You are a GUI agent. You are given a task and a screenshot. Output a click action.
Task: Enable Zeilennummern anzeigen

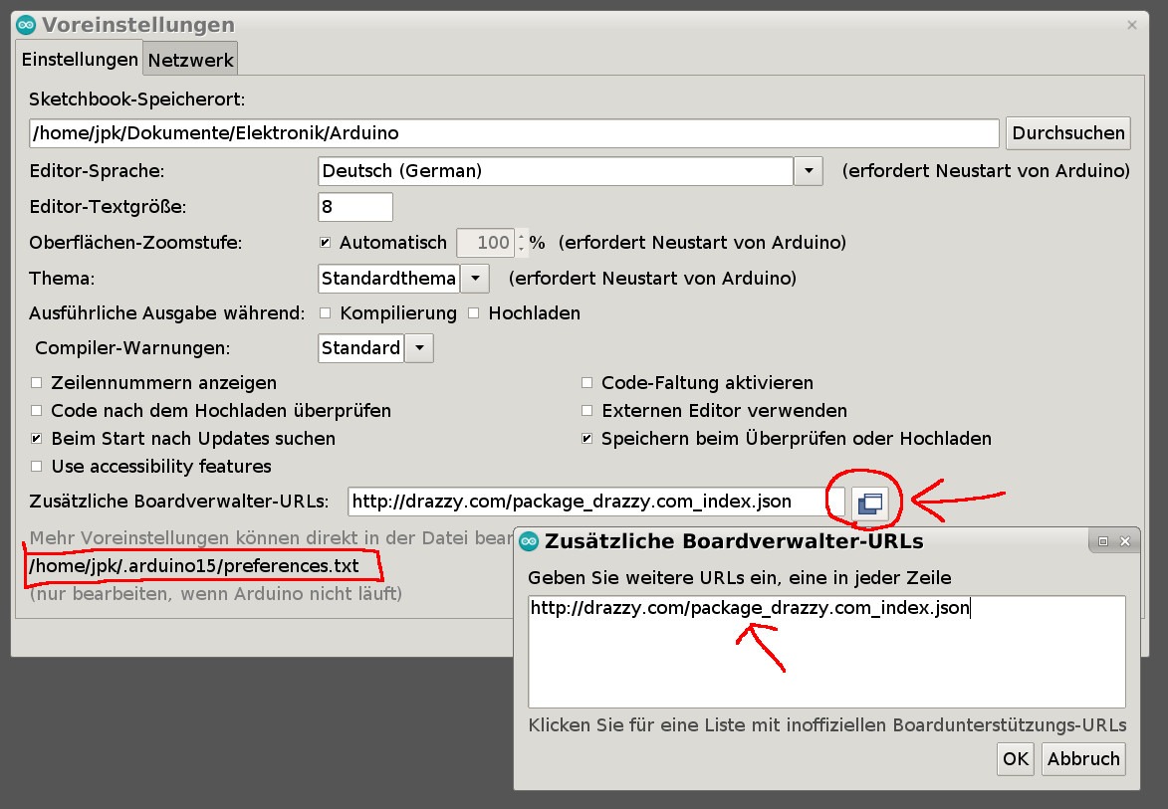click(x=36, y=382)
